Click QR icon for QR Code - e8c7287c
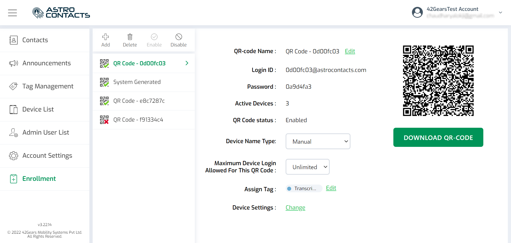Screen dimensions: 511x243 (104, 101)
